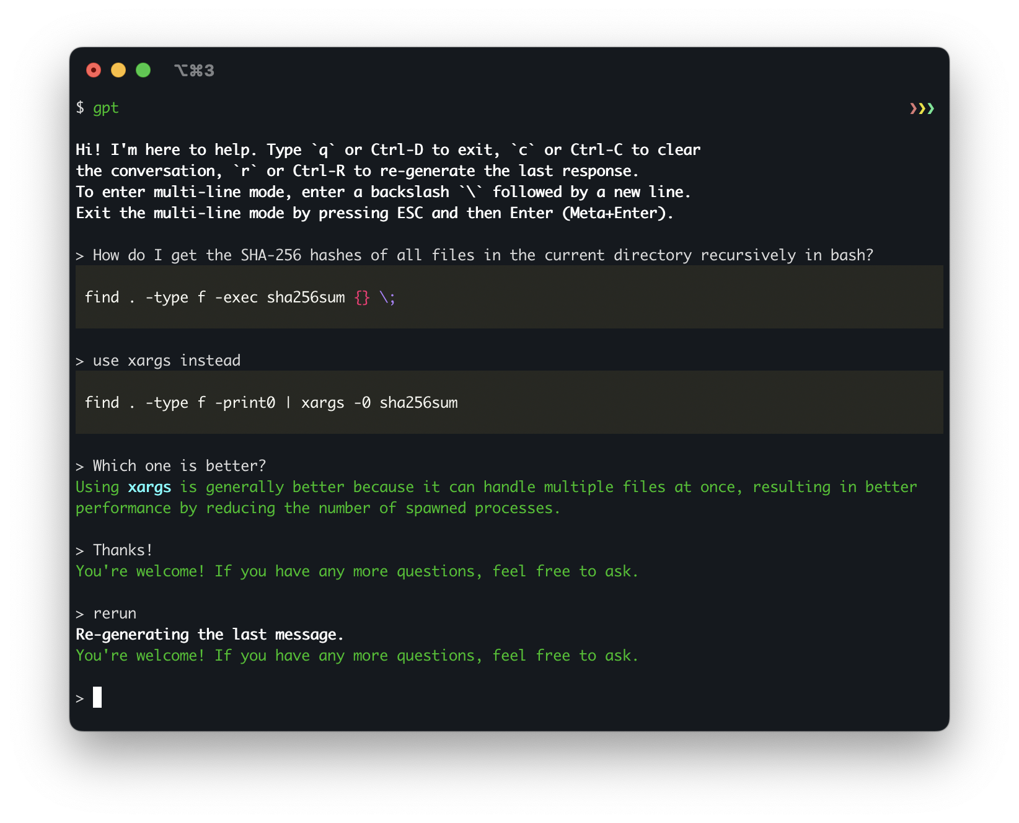Click the blinking cursor at the empty prompt
Image resolution: width=1019 pixels, height=823 pixels.
(97, 697)
